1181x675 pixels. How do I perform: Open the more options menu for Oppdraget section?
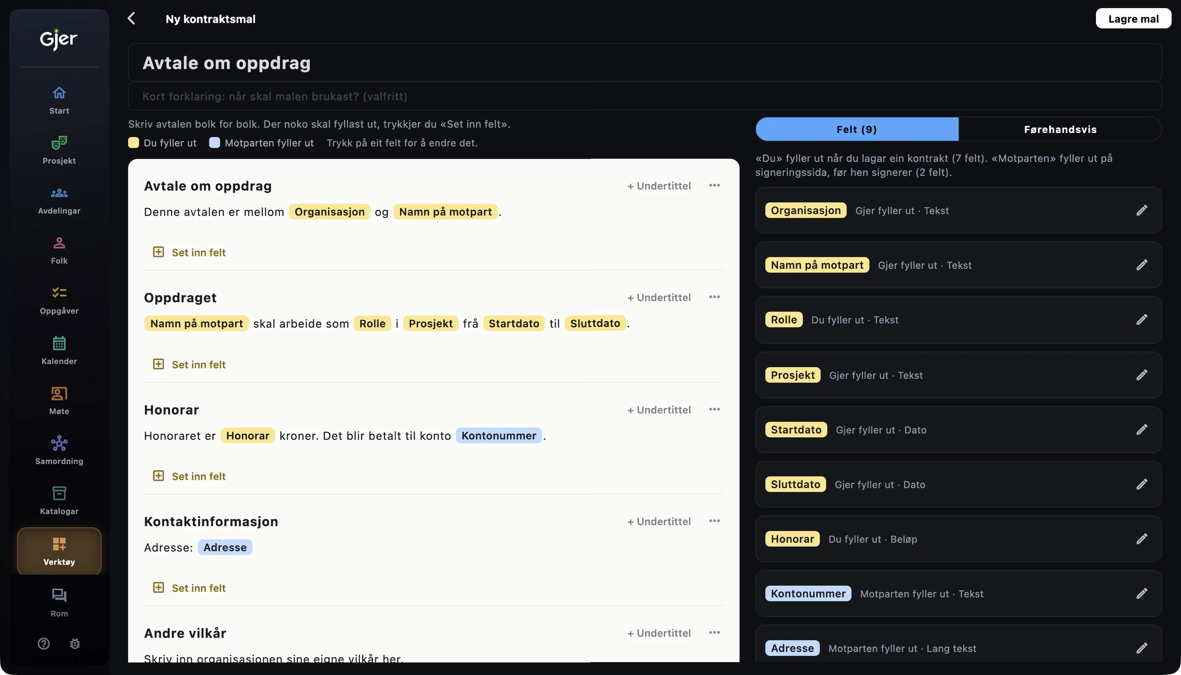[x=714, y=297]
